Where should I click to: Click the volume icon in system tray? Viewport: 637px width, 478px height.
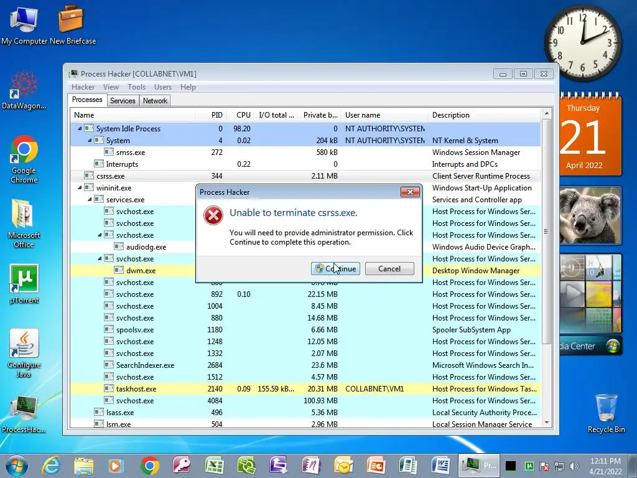tap(574, 466)
